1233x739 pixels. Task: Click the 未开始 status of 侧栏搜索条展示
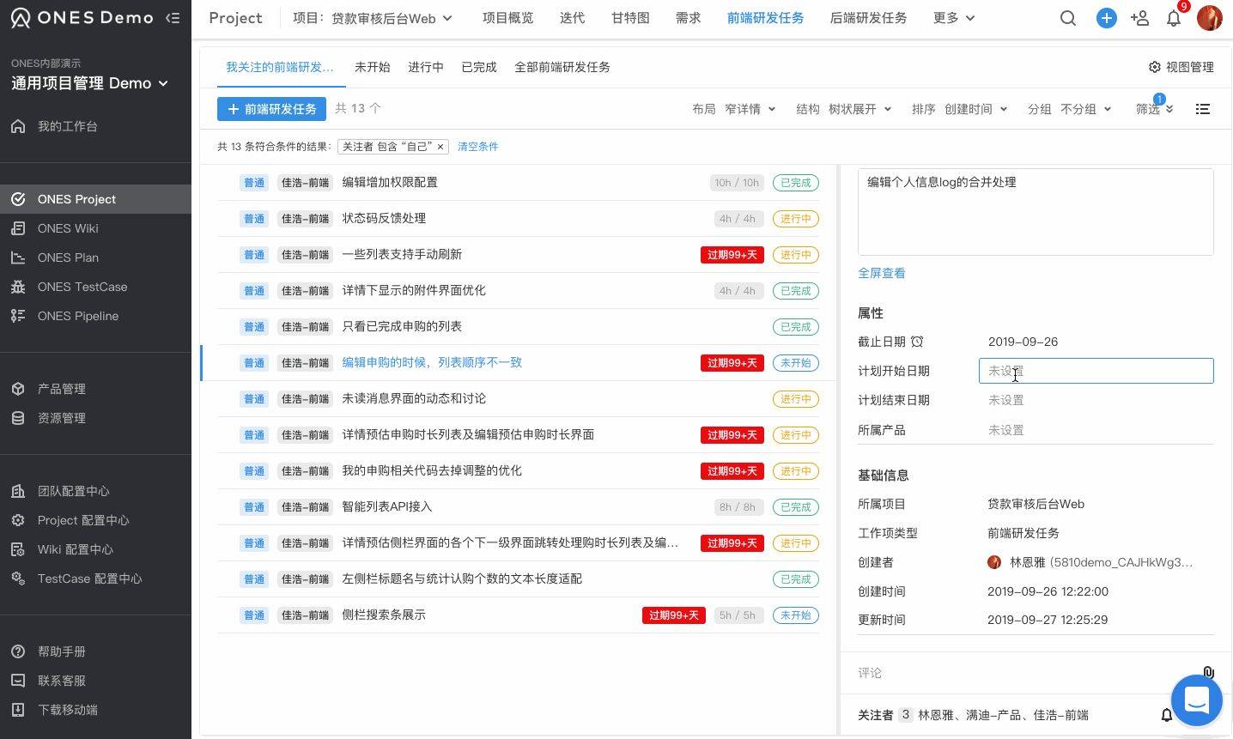click(796, 615)
